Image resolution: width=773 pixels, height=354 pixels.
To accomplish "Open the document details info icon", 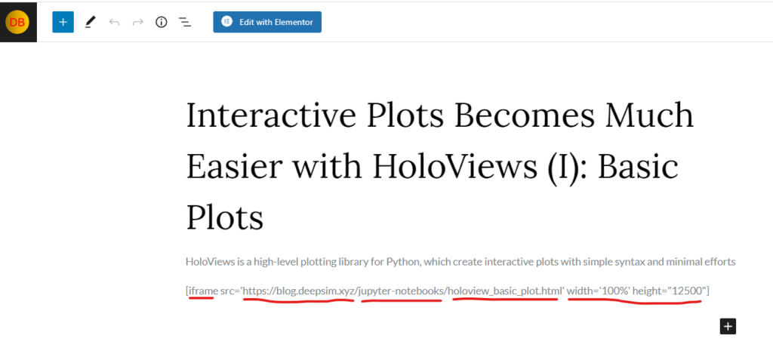I will click(x=162, y=22).
